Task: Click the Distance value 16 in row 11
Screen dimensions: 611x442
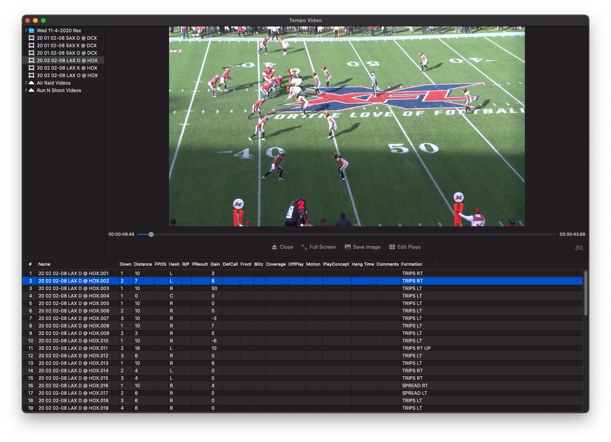Action: pos(137,348)
